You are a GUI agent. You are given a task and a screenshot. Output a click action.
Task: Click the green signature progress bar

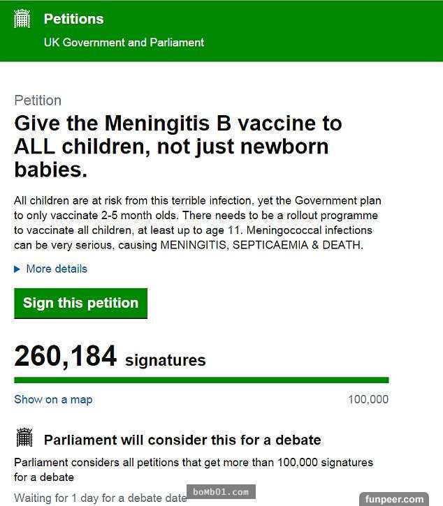tap(201, 380)
